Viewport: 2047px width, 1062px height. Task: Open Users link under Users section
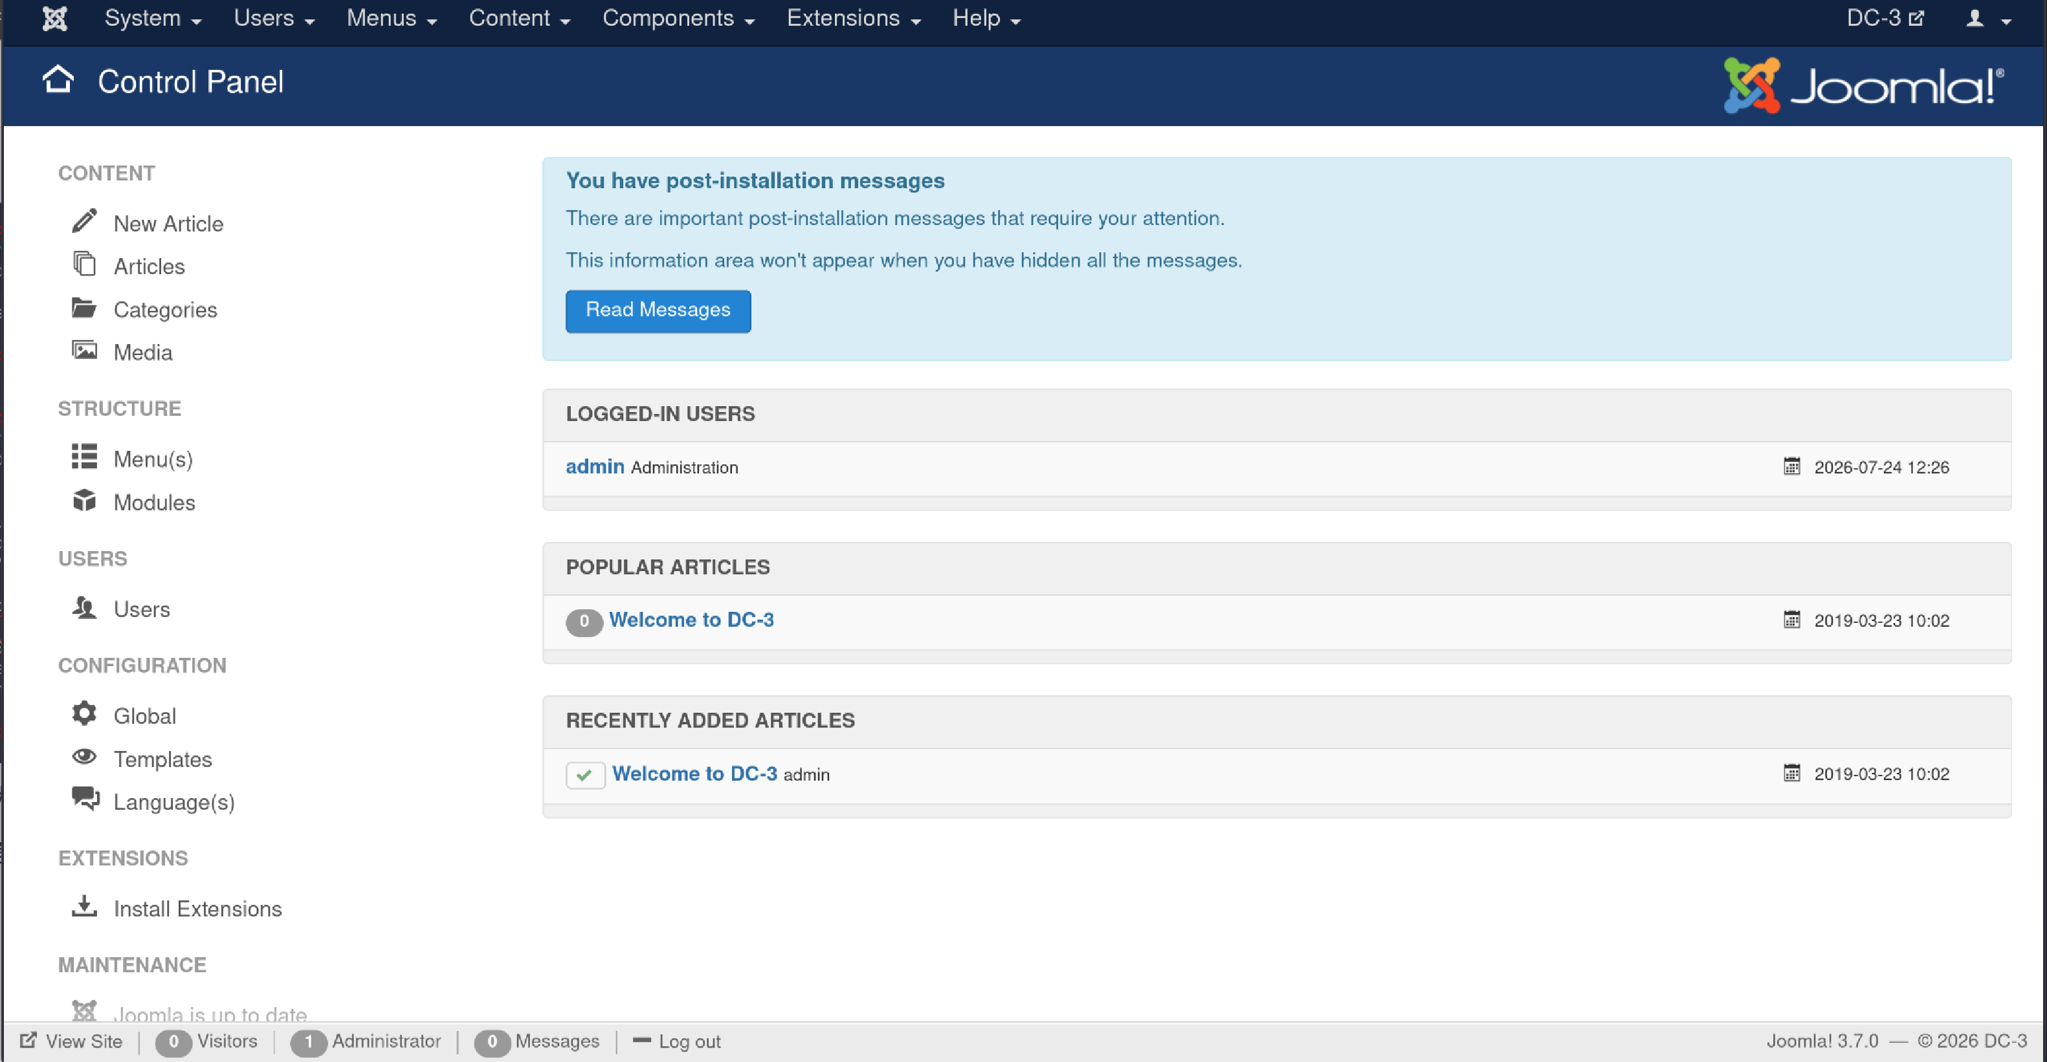coord(142,609)
